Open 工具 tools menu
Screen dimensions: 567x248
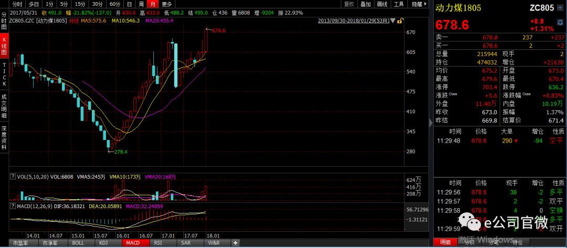pyautogui.click(x=399, y=4)
